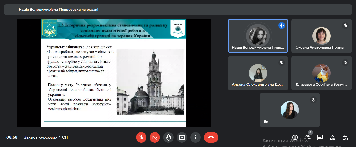Viewport: 356px width, 147px height.
Task: Unmute the microphone in the call controls
Action: pos(141,137)
